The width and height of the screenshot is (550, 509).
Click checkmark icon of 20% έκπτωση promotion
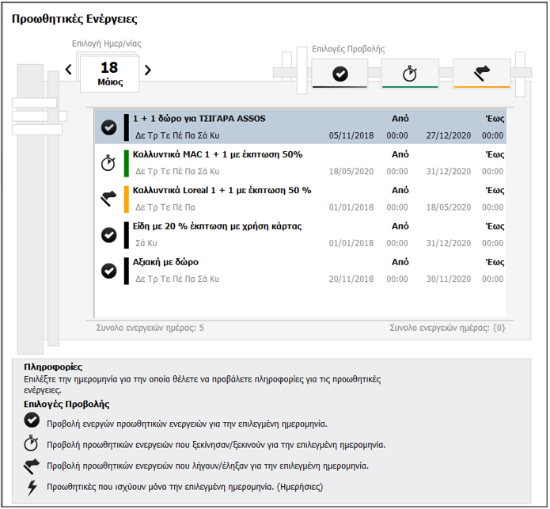click(x=109, y=234)
